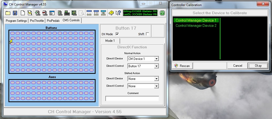Click the Comment text field
The height and width of the screenshot is (119, 272).
pos(132,99)
